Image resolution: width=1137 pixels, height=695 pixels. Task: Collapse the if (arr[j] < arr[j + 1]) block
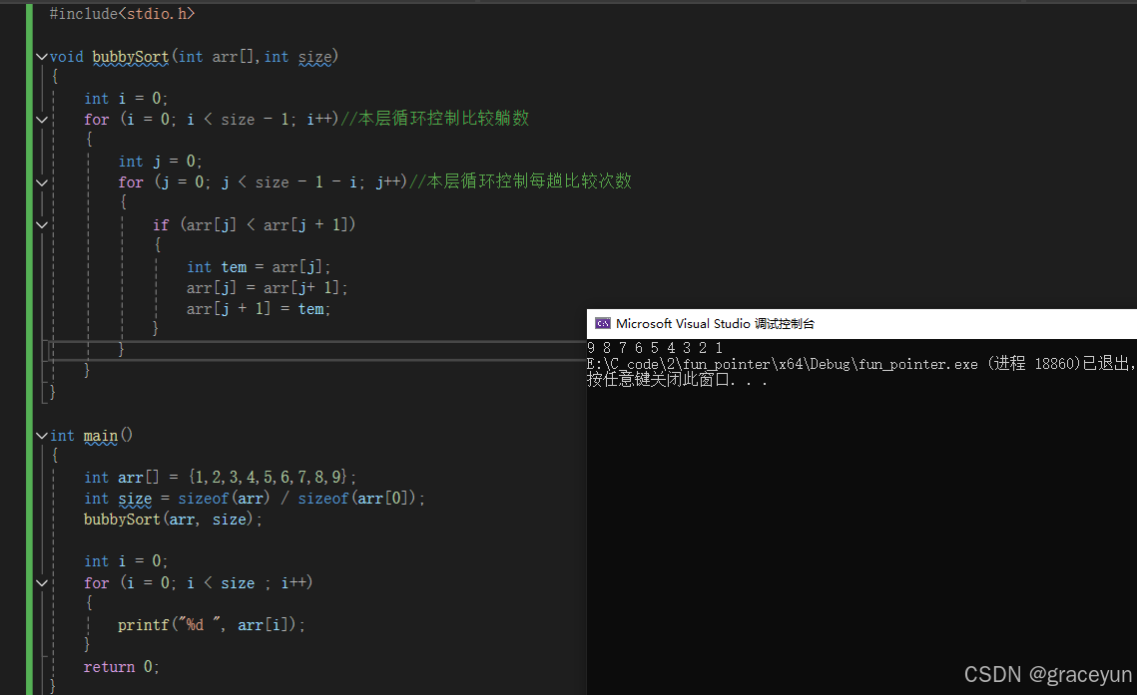[41, 225]
